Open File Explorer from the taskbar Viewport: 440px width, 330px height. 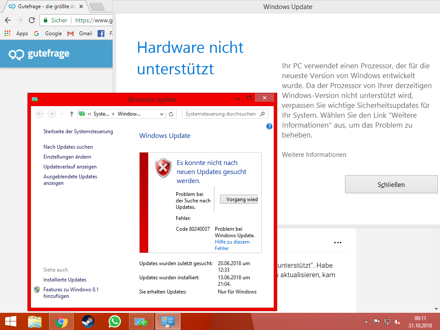(x=35, y=321)
